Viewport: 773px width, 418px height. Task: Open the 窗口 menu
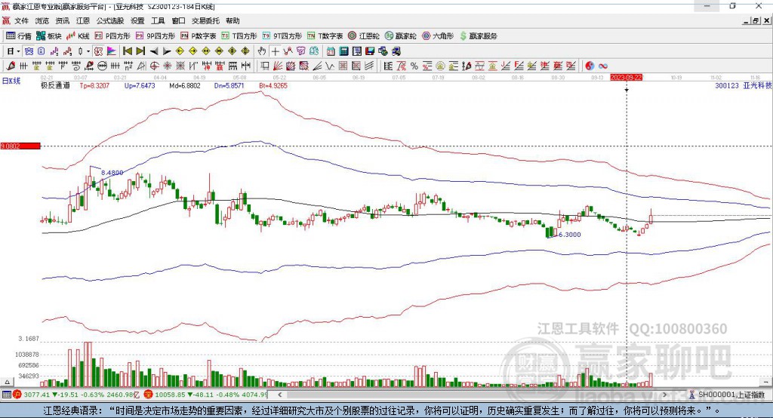[178, 20]
